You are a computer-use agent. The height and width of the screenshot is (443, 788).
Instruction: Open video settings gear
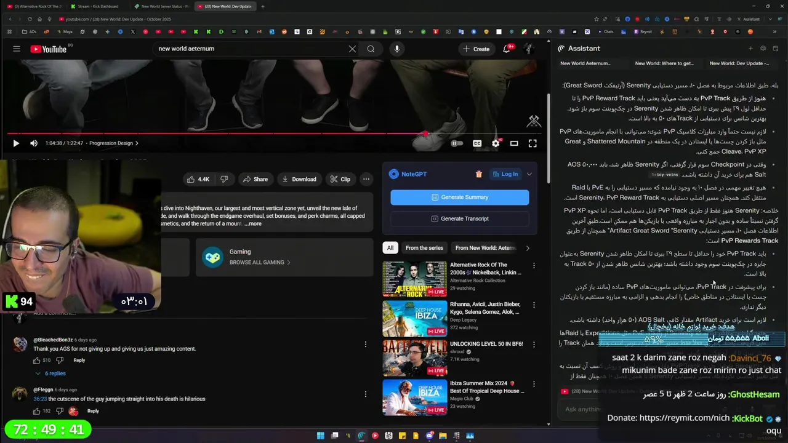[x=496, y=143]
